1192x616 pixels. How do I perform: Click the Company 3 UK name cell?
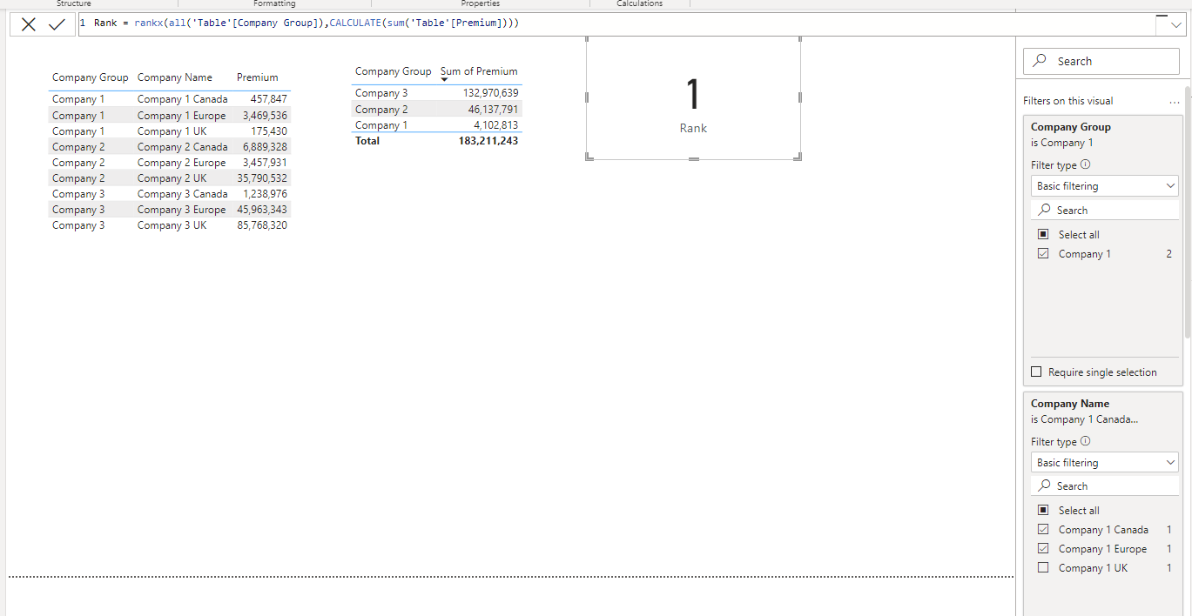click(172, 225)
